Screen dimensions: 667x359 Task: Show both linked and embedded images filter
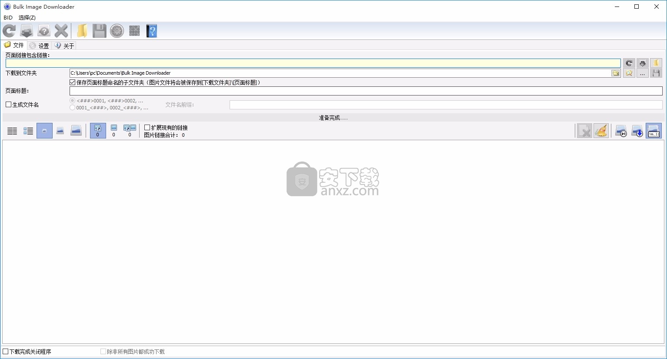[130, 131]
